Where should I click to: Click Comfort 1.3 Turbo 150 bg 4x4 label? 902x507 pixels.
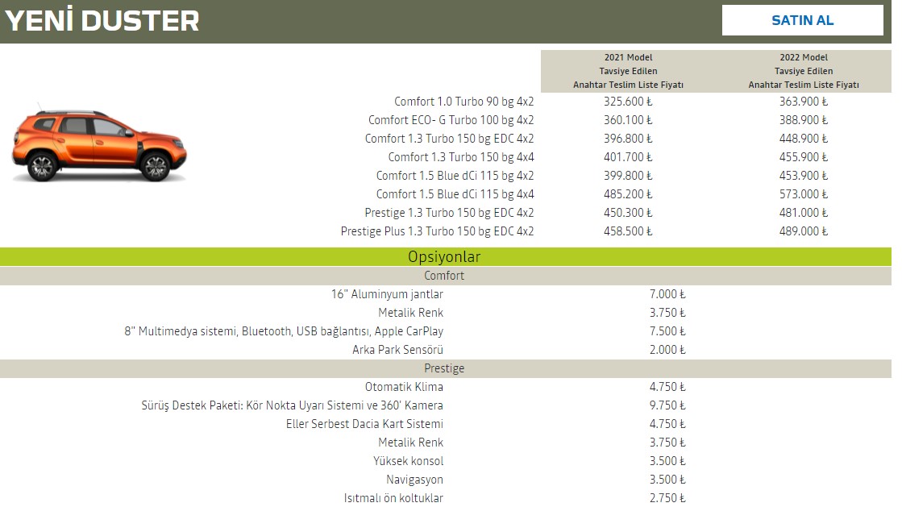click(x=460, y=157)
